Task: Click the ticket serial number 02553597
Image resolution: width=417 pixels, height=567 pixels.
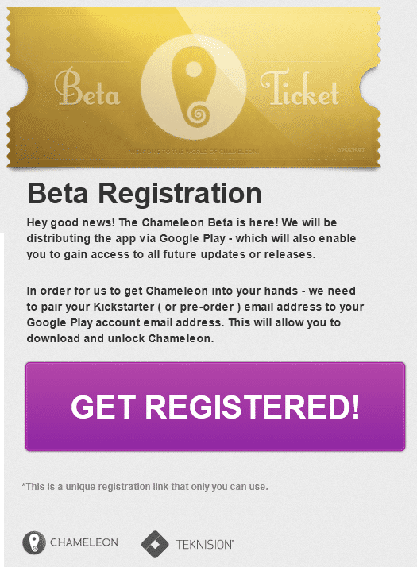Action: coord(350,150)
